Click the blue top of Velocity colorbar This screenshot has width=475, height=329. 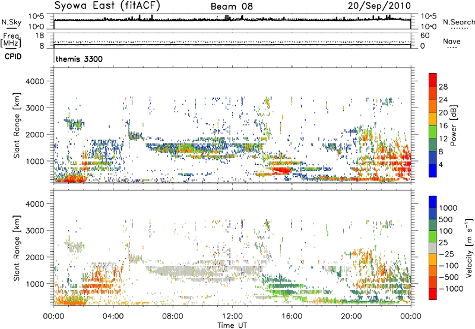coord(433,201)
